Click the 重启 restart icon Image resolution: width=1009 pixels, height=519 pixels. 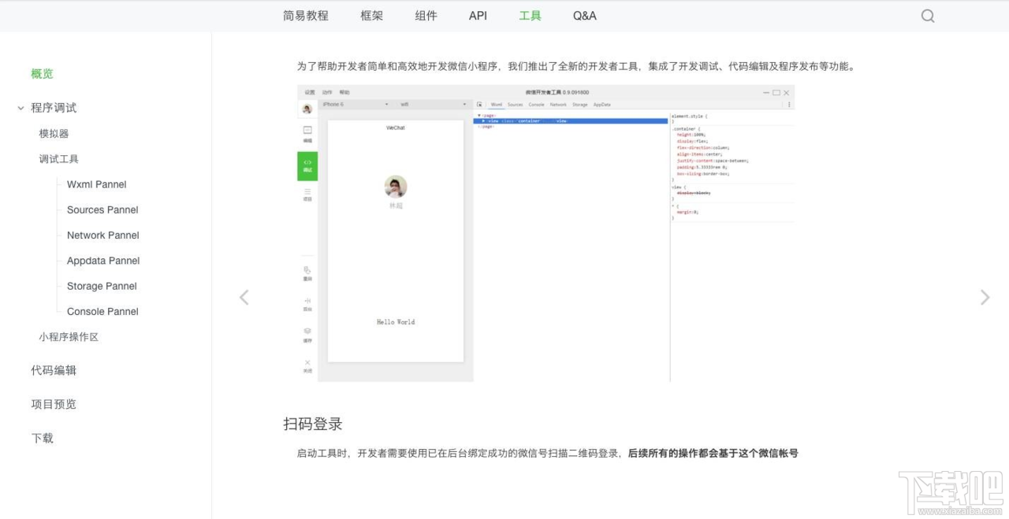[307, 271]
